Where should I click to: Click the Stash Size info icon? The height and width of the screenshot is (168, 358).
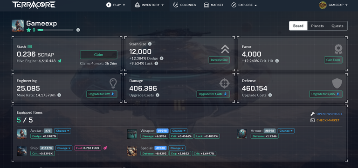[150, 44]
